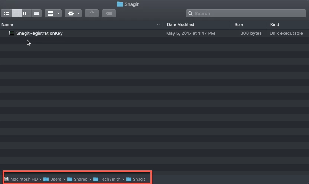Sort by Name column header
Viewport: 309px width, 184px height.
click(7, 24)
